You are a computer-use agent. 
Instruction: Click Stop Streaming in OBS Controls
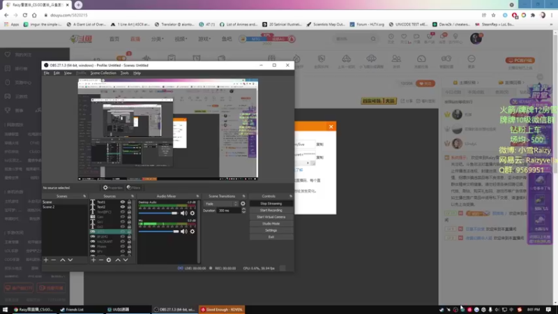(x=271, y=204)
